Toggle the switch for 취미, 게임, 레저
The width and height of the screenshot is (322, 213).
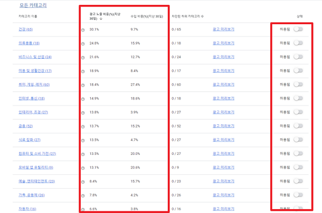[298, 84]
